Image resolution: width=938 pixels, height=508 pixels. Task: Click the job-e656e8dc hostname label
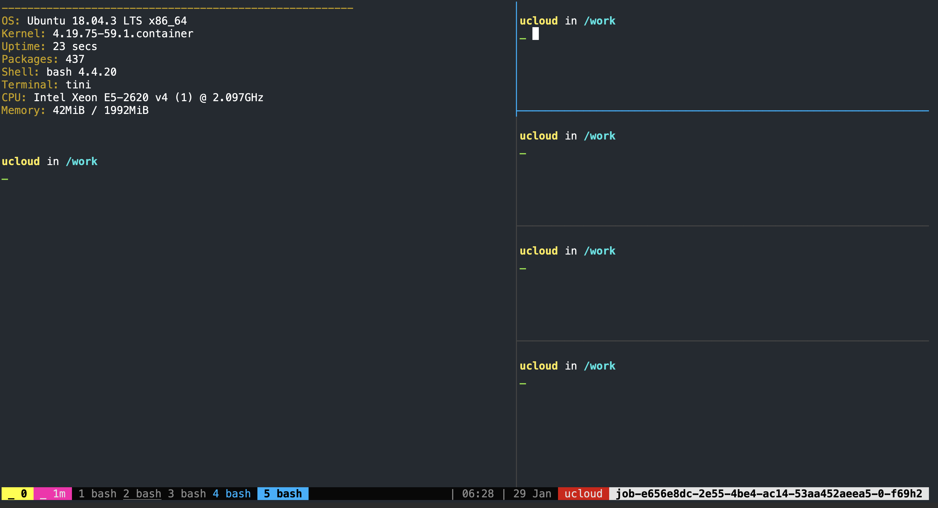(769, 493)
